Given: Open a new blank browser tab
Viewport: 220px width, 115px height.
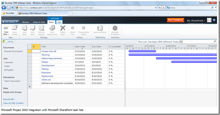Looking at the screenshot, I should 70,14.
